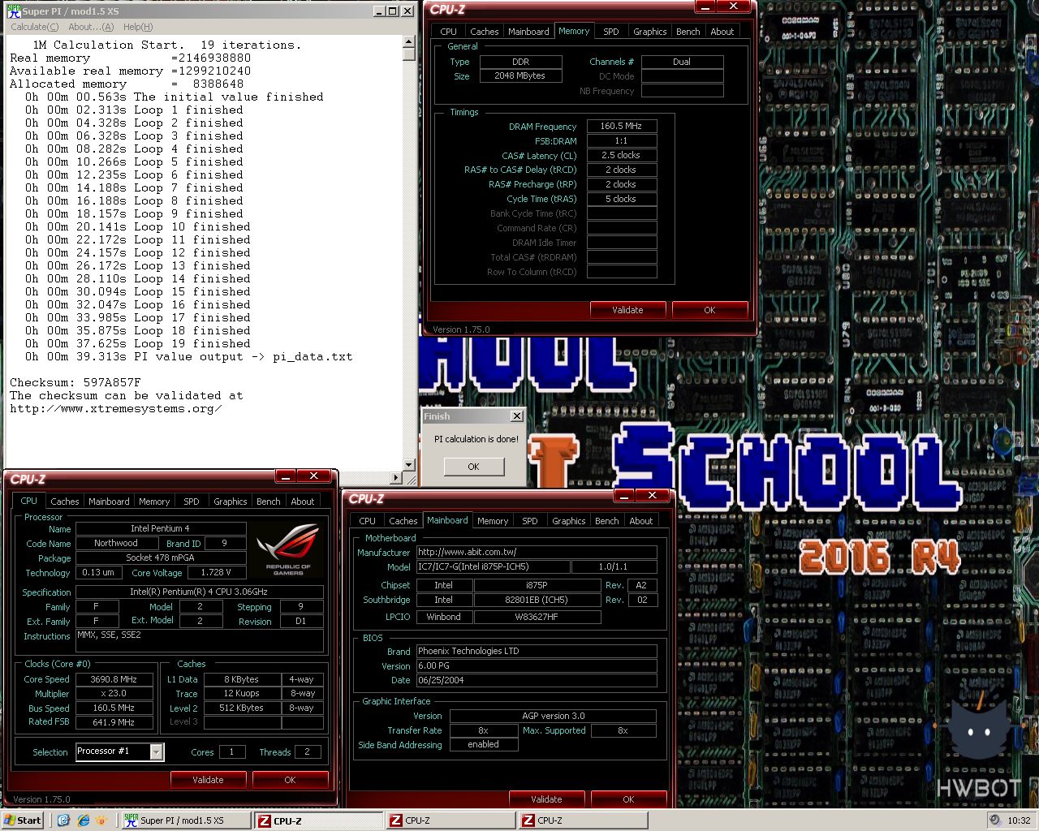
Task: Click OK in the PI calculation done dialog
Action: click(x=473, y=467)
